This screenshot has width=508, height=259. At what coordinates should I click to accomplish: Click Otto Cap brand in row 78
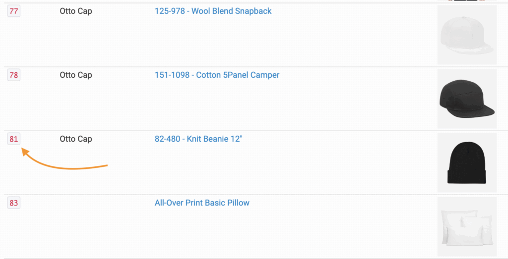tap(76, 75)
